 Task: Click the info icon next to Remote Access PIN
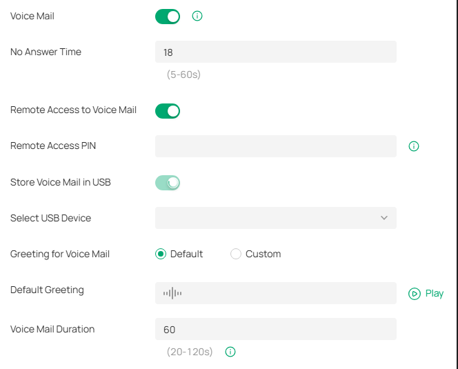[414, 146]
